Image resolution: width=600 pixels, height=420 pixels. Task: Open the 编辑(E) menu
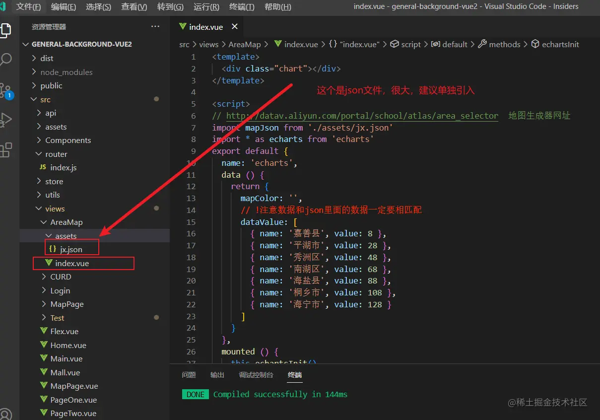64,6
